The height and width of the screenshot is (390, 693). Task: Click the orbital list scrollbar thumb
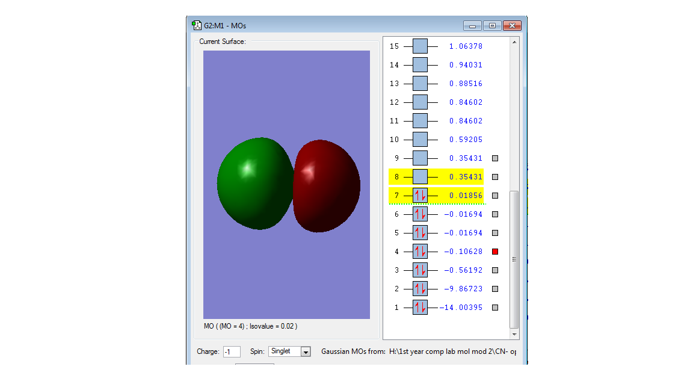[514, 259]
